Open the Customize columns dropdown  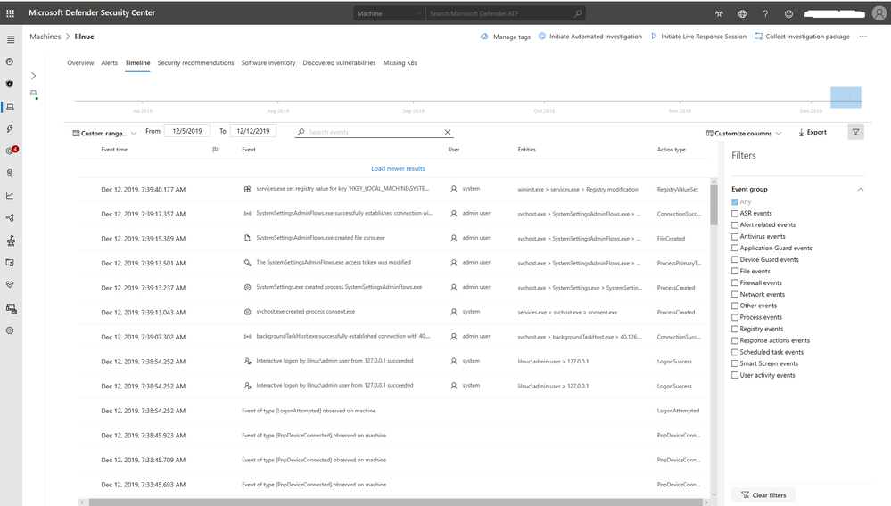[743, 134]
